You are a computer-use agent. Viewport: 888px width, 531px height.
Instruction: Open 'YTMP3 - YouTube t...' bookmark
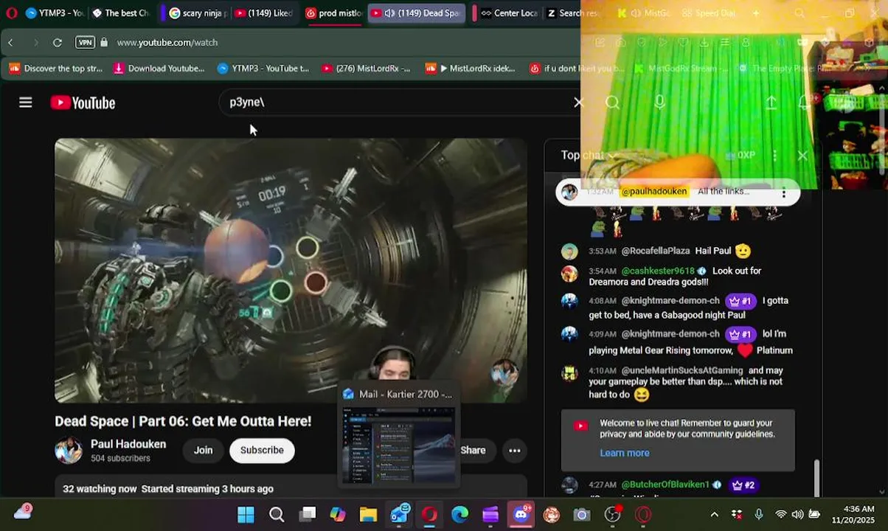pyautogui.click(x=263, y=69)
